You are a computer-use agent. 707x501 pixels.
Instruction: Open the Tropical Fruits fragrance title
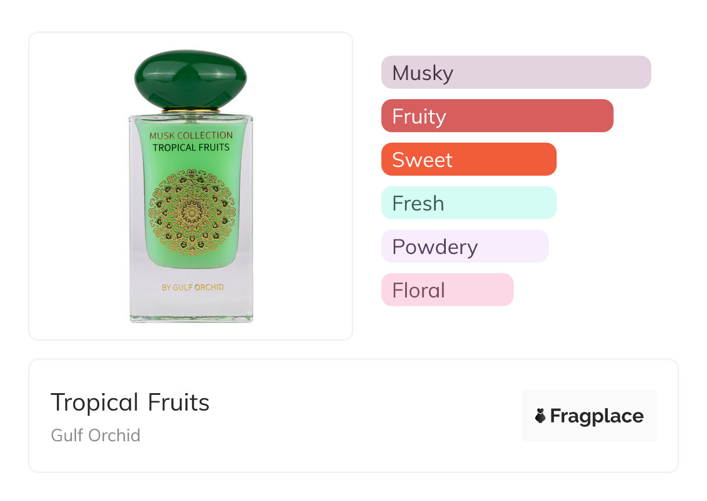(x=130, y=402)
